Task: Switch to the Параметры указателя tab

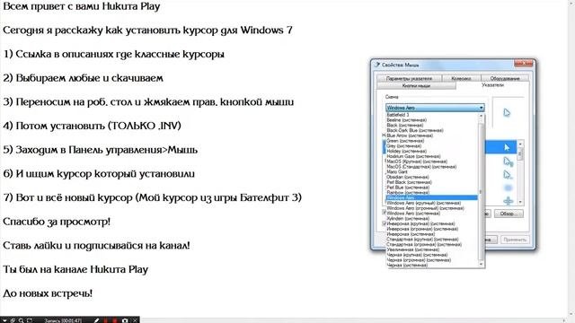Action: (x=409, y=78)
